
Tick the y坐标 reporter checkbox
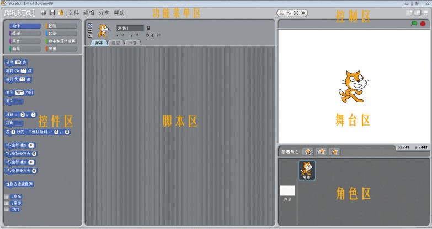tap(7, 203)
